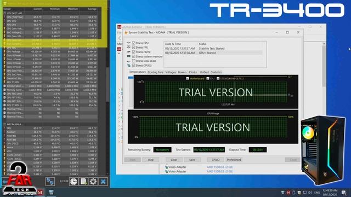
Task: Enable Stress local disks
Action: [134, 61]
